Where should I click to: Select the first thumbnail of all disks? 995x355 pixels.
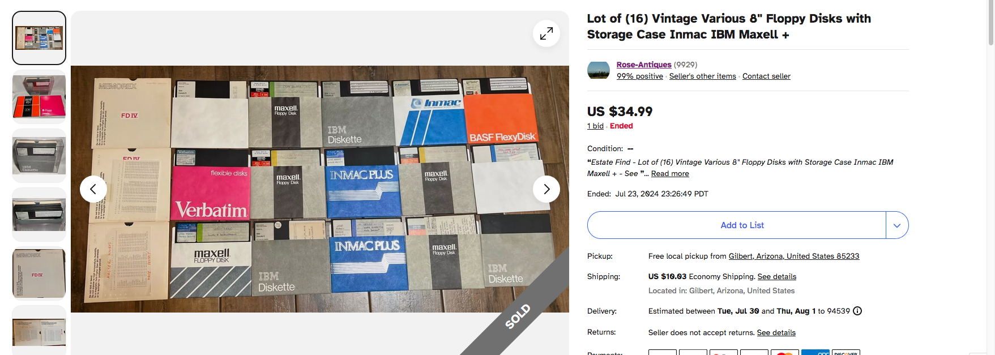point(39,38)
